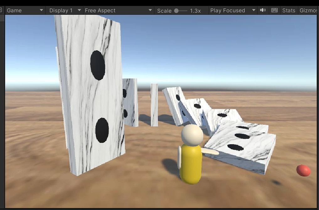Click the top black dot on the large domino

point(98,65)
